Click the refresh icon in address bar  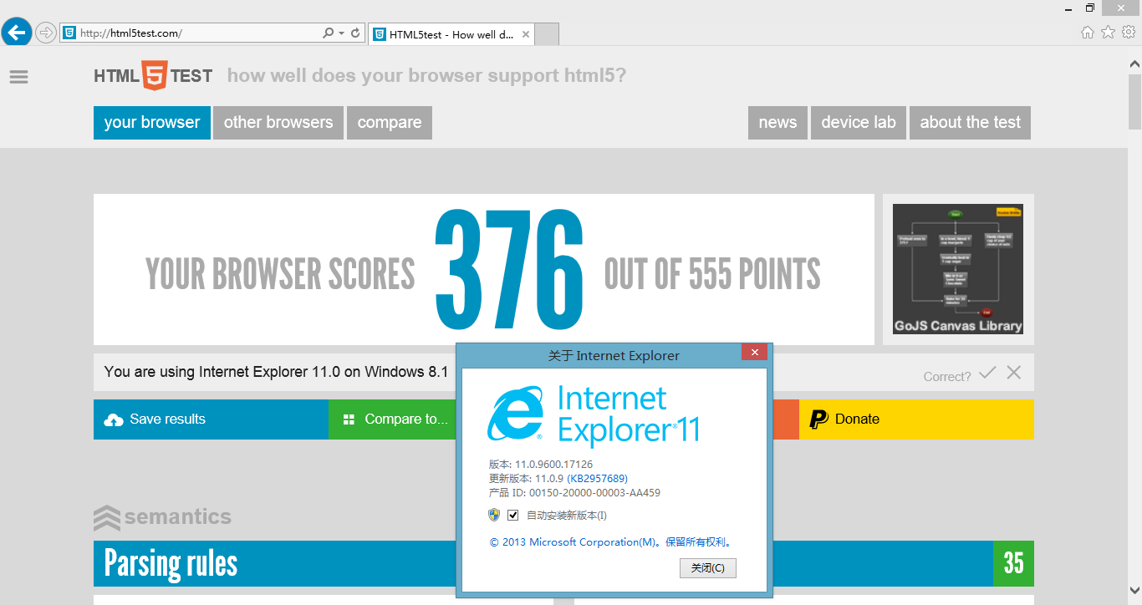(x=355, y=33)
